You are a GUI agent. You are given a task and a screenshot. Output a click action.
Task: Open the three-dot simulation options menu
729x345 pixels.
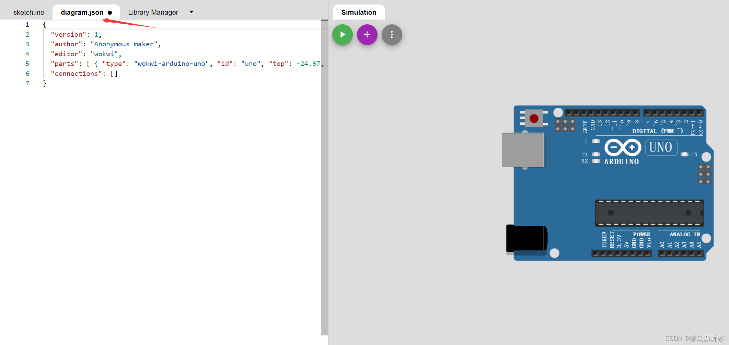coord(392,35)
